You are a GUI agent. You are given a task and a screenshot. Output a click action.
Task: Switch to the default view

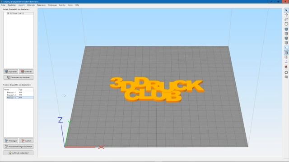tap(286, 29)
